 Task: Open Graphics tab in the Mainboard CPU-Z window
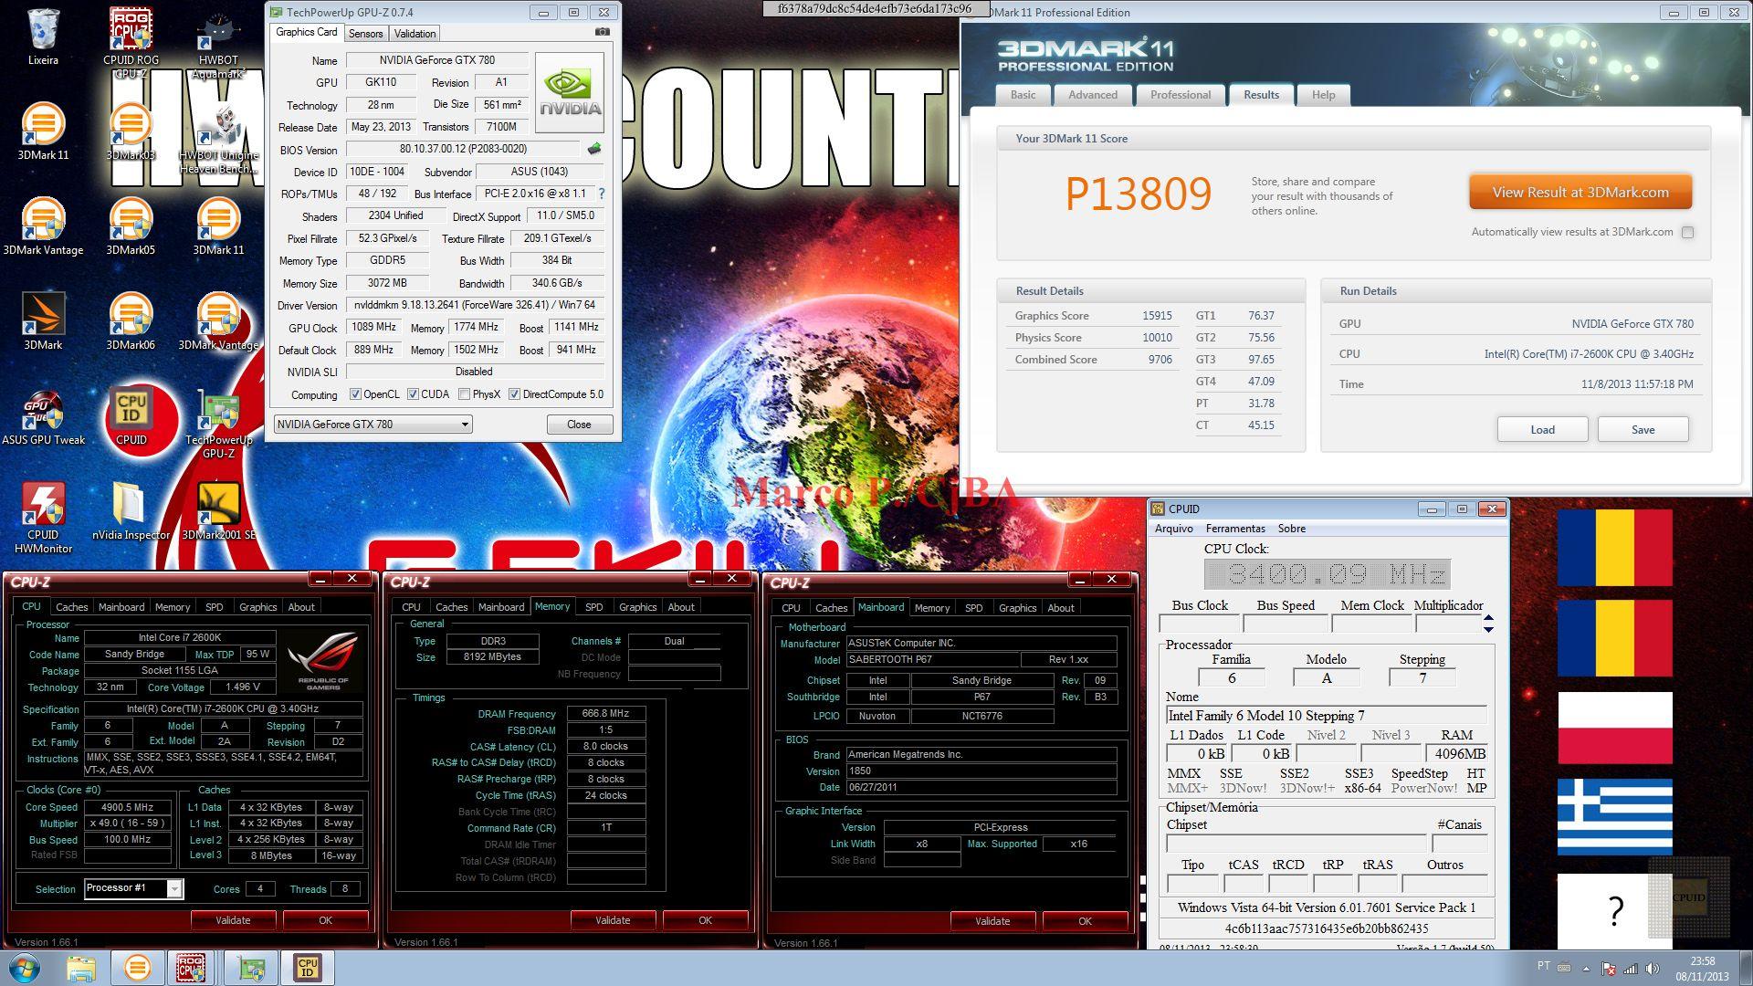coord(1017,608)
